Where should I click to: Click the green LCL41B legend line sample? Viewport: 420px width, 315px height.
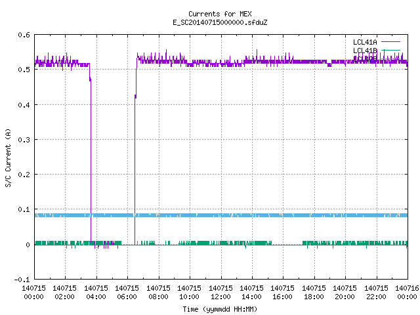coord(390,50)
